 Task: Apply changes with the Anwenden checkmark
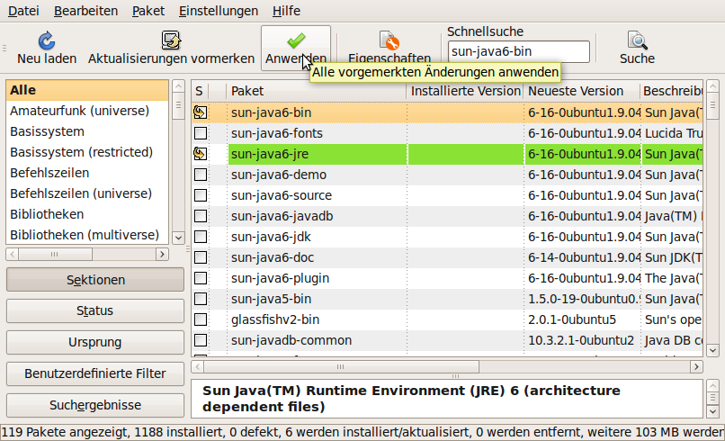pyautogui.click(x=296, y=40)
